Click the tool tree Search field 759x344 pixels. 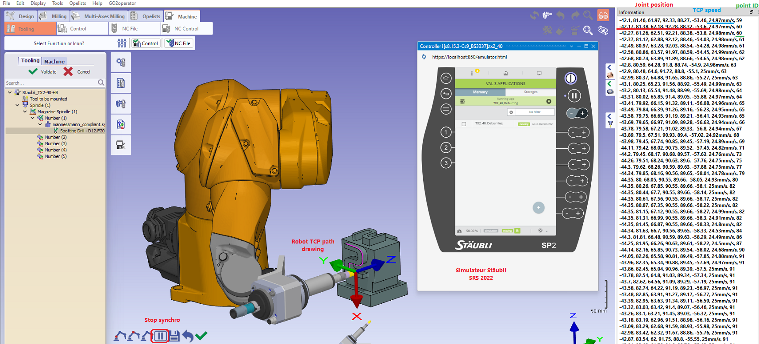pyautogui.click(x=51, y=83)
